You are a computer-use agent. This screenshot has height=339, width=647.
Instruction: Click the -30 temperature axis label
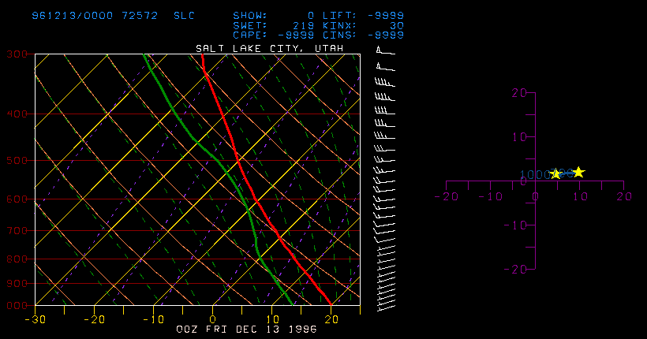pos(35,319)
